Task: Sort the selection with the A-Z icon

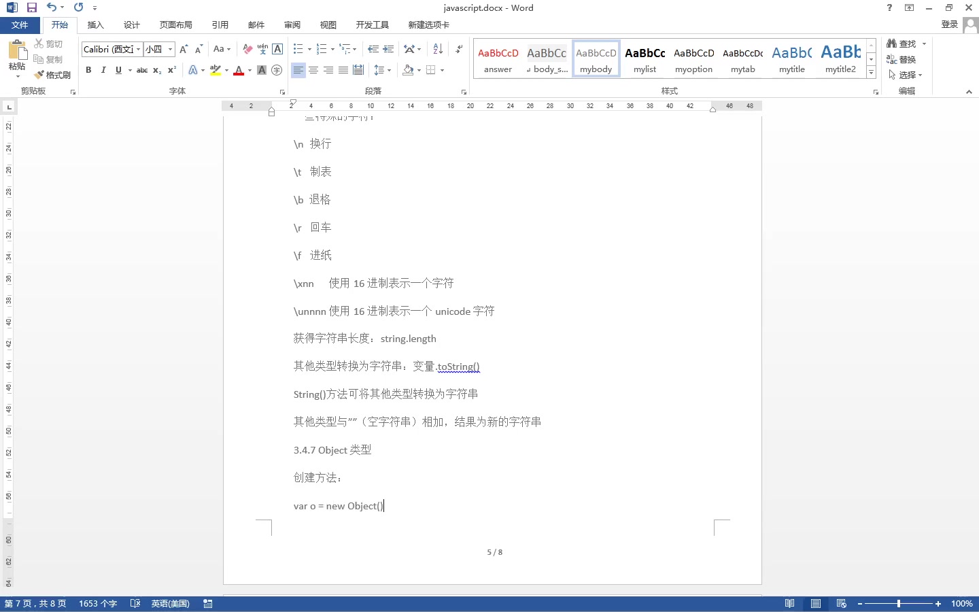Action: pos(438,49)
